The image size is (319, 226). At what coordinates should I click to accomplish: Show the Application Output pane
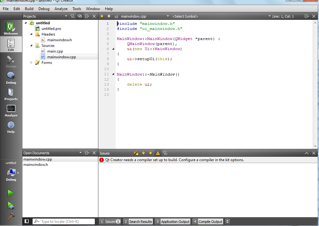point(172,222)
